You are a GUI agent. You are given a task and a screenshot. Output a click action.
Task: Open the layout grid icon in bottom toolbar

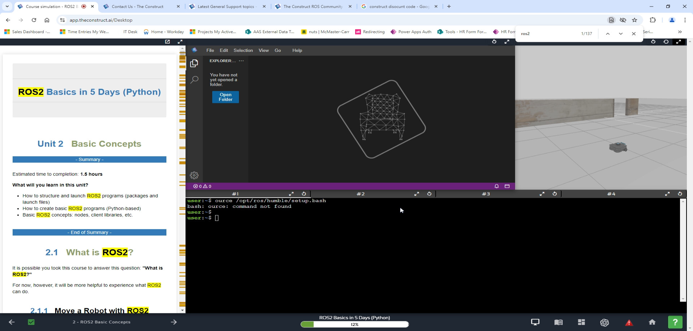point(581,322)
